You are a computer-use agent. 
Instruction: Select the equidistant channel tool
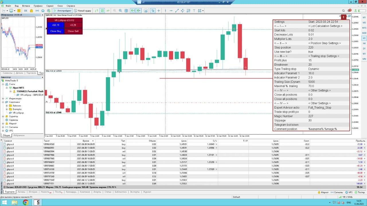click(183, 11)
